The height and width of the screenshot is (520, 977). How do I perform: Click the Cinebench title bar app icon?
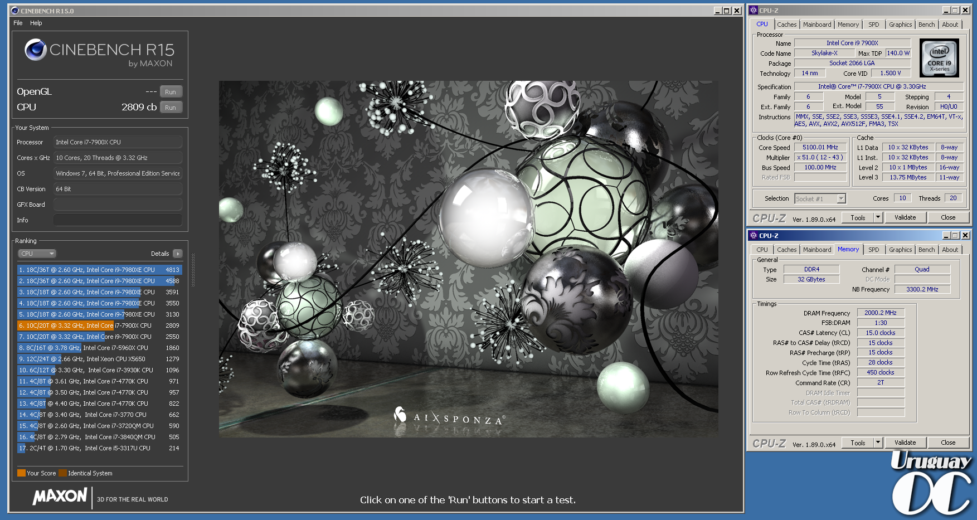click(x=15, y=11)
